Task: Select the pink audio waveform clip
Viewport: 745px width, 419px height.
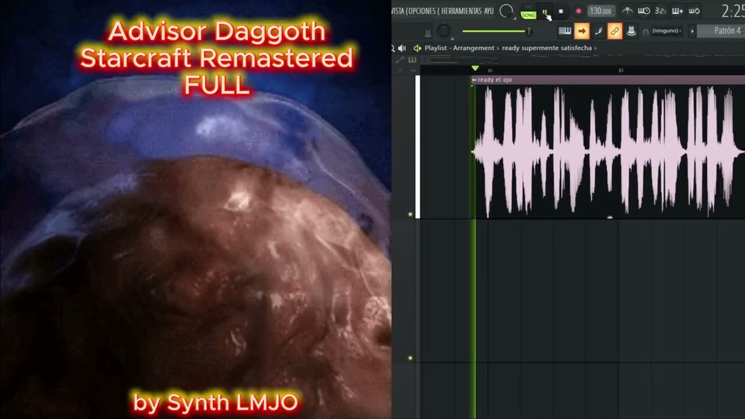Action: pos(608,151)
